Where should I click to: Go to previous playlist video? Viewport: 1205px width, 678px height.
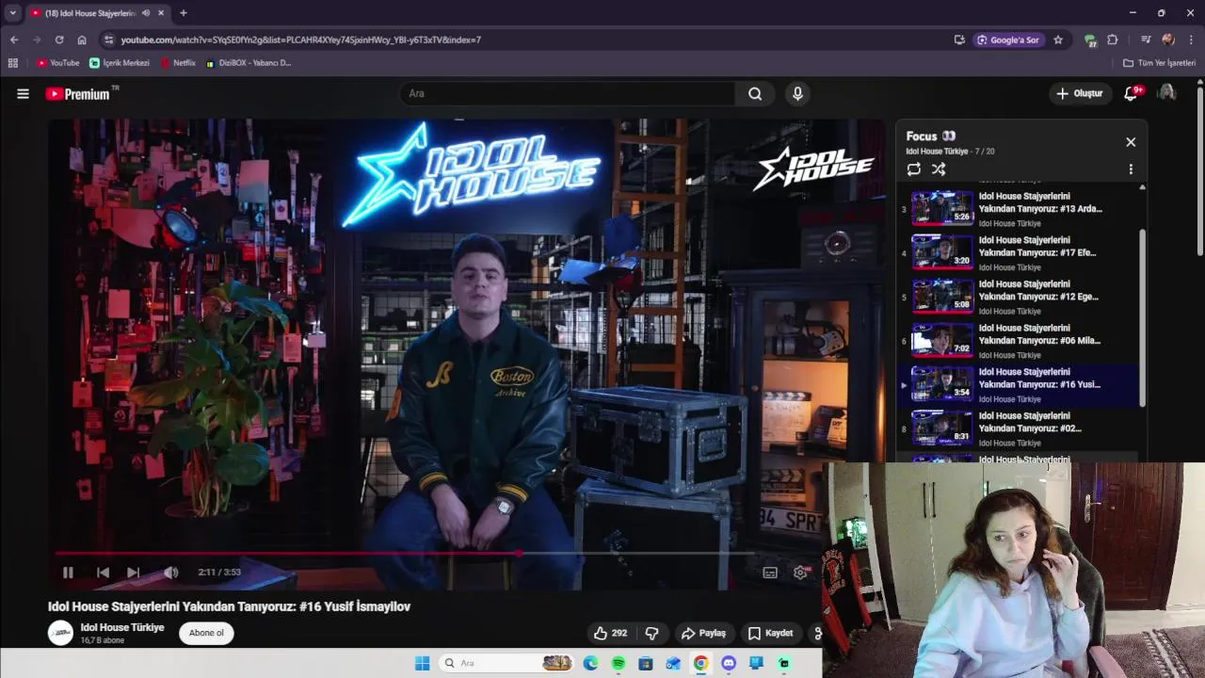pyautogui.click(x=103, y=573)
